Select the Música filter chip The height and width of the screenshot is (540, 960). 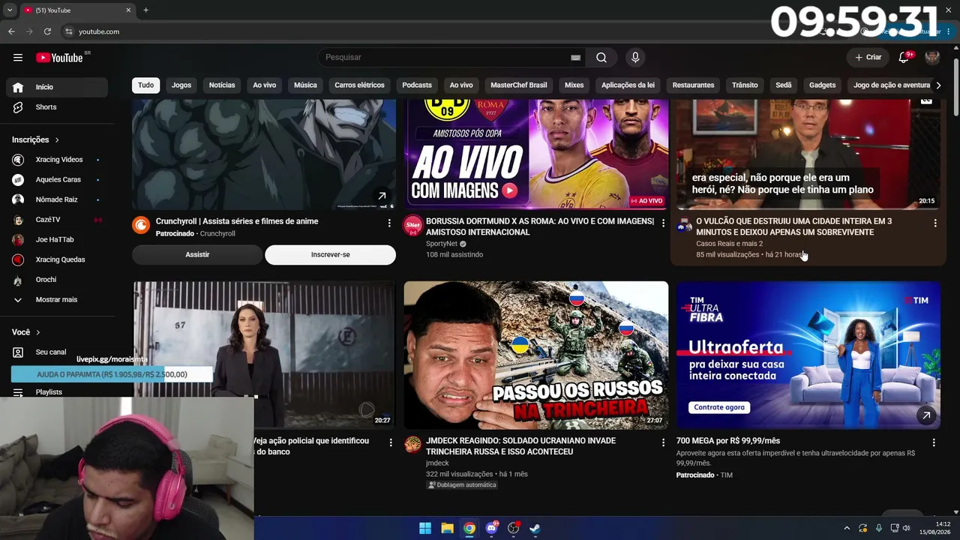click(x=305, y=85)
